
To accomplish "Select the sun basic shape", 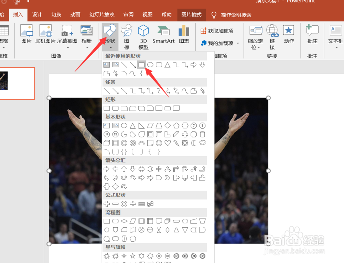I will pyautogui.click(x=185, y=143).
